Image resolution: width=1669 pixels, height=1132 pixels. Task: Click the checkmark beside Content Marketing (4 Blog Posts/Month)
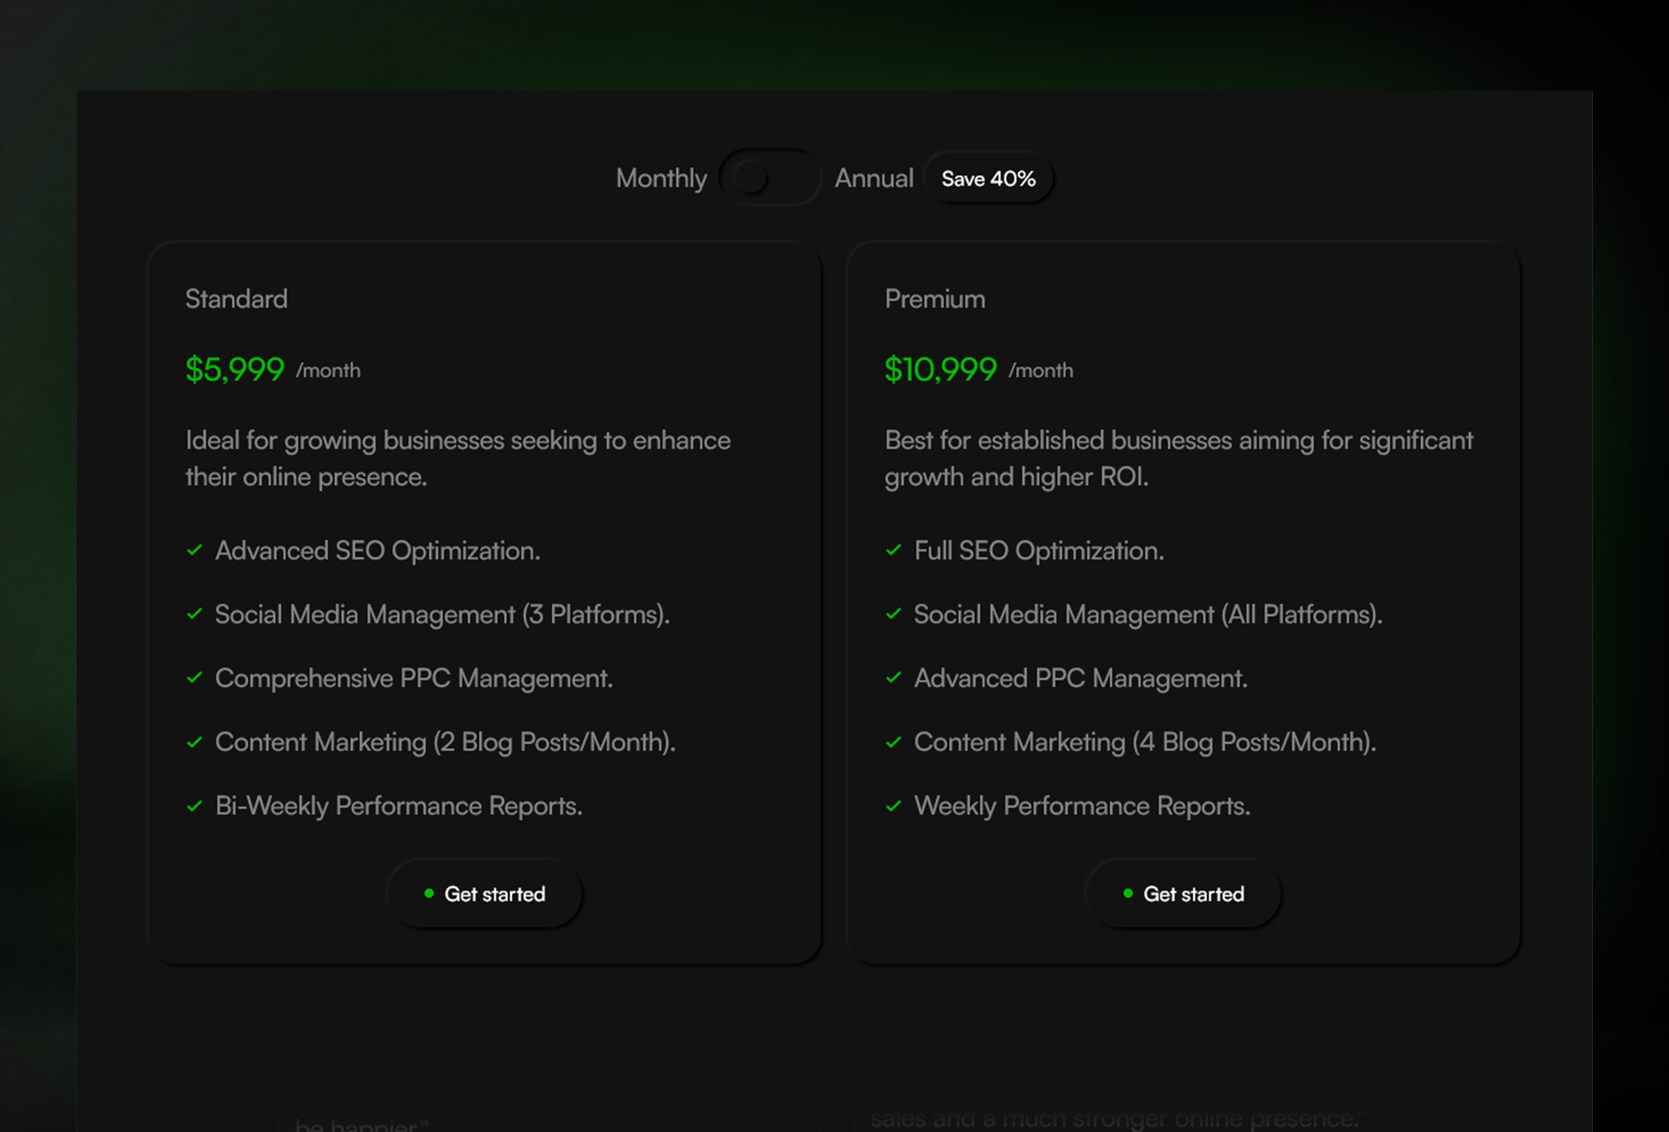893,742
